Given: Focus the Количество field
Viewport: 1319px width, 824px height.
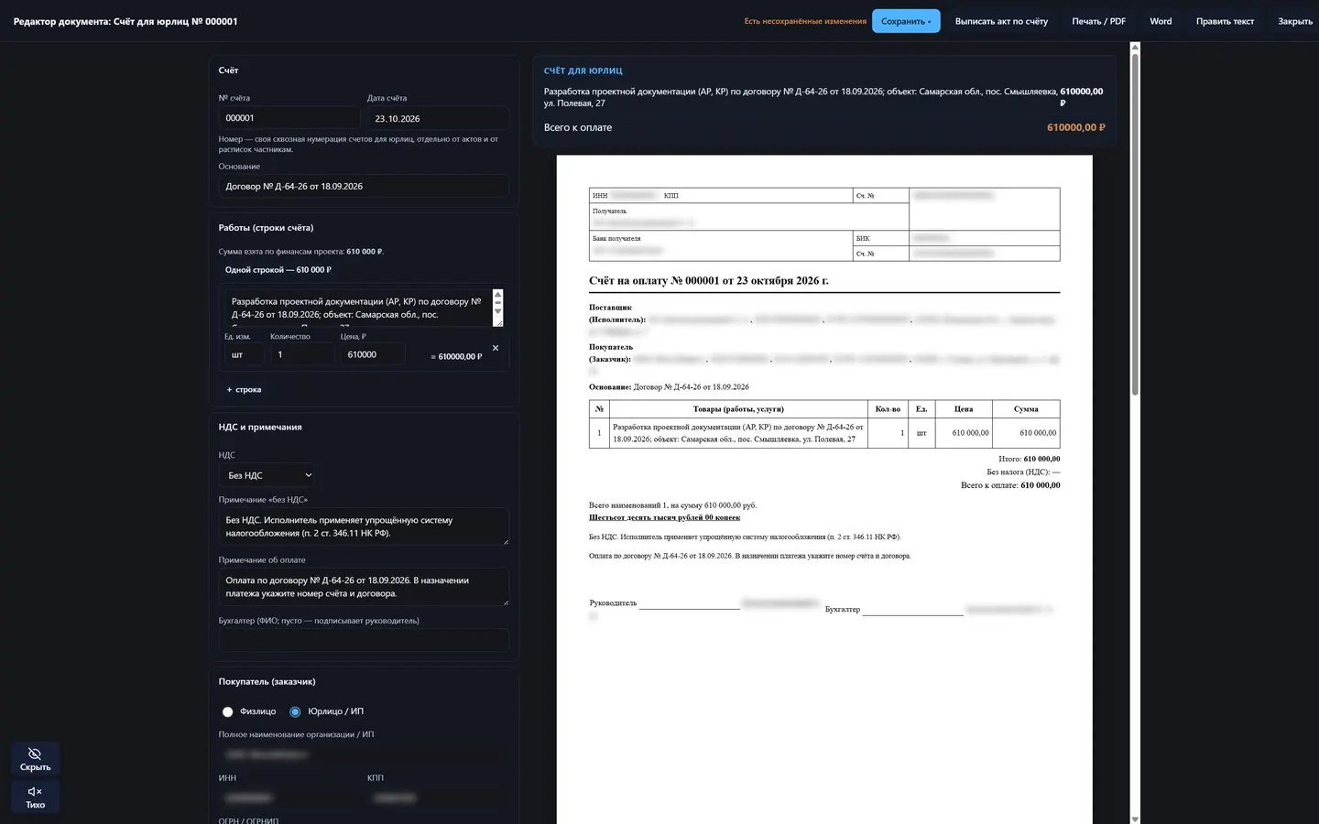Looking at the screenshot, I should pos(302,355).
